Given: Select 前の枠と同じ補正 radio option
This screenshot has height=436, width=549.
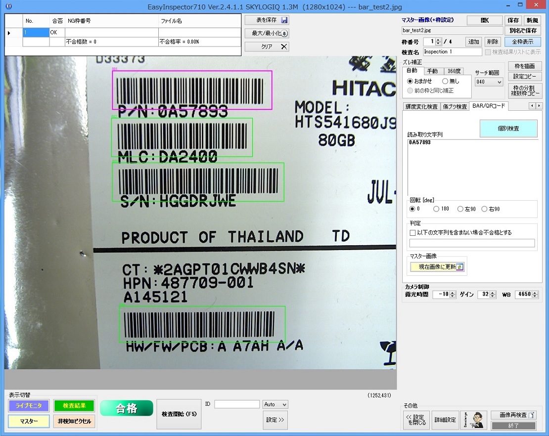Looking at the screenshot, I should pyautogui.click(x=410, y=90).
